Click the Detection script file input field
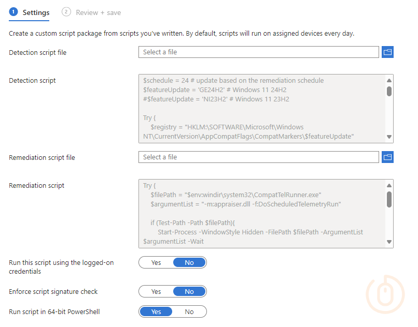418x327 pixels. pos(259,52)
